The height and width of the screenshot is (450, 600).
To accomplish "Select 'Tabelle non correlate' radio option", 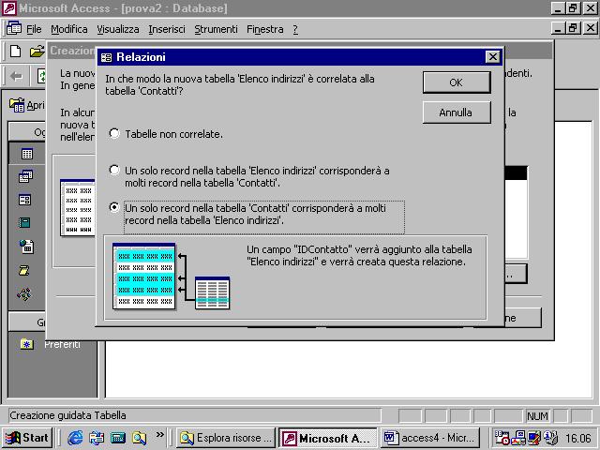I will tap(114, 133).
